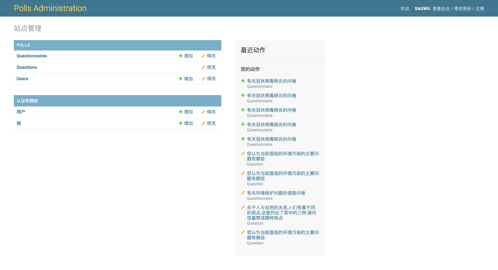Click 修改密码 in the header

(x=462, y=9)
